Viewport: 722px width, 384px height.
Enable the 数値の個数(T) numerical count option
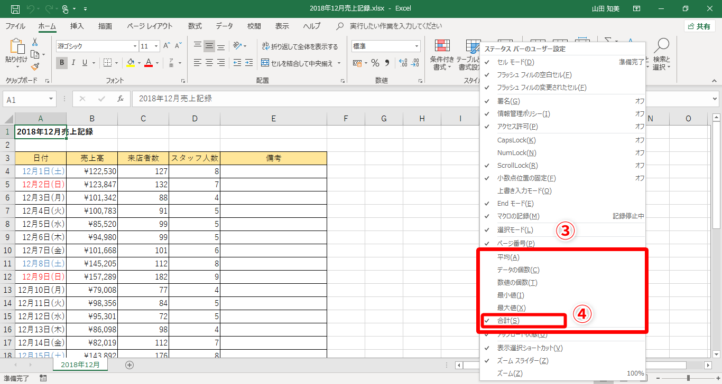click(562, 283)
